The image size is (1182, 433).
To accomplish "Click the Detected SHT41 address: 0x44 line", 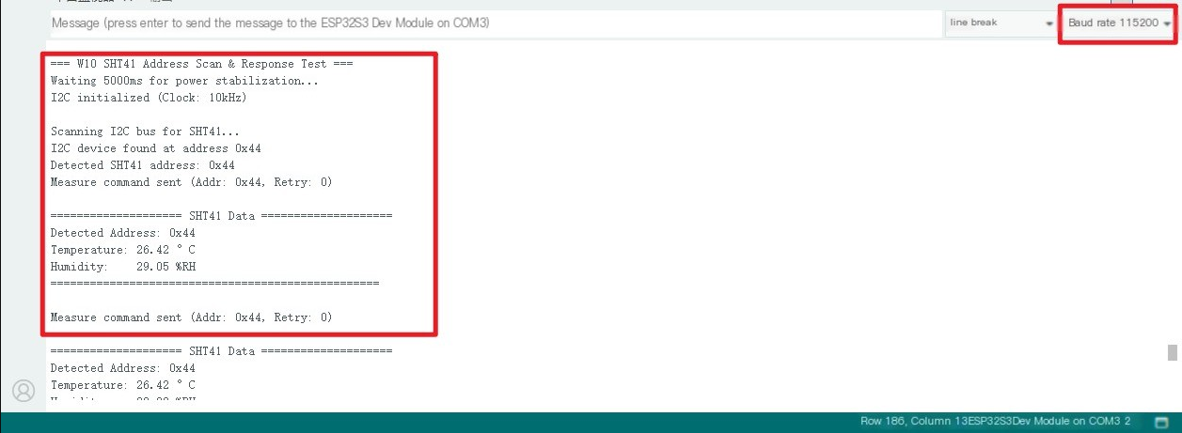I will tap(142, 165).
